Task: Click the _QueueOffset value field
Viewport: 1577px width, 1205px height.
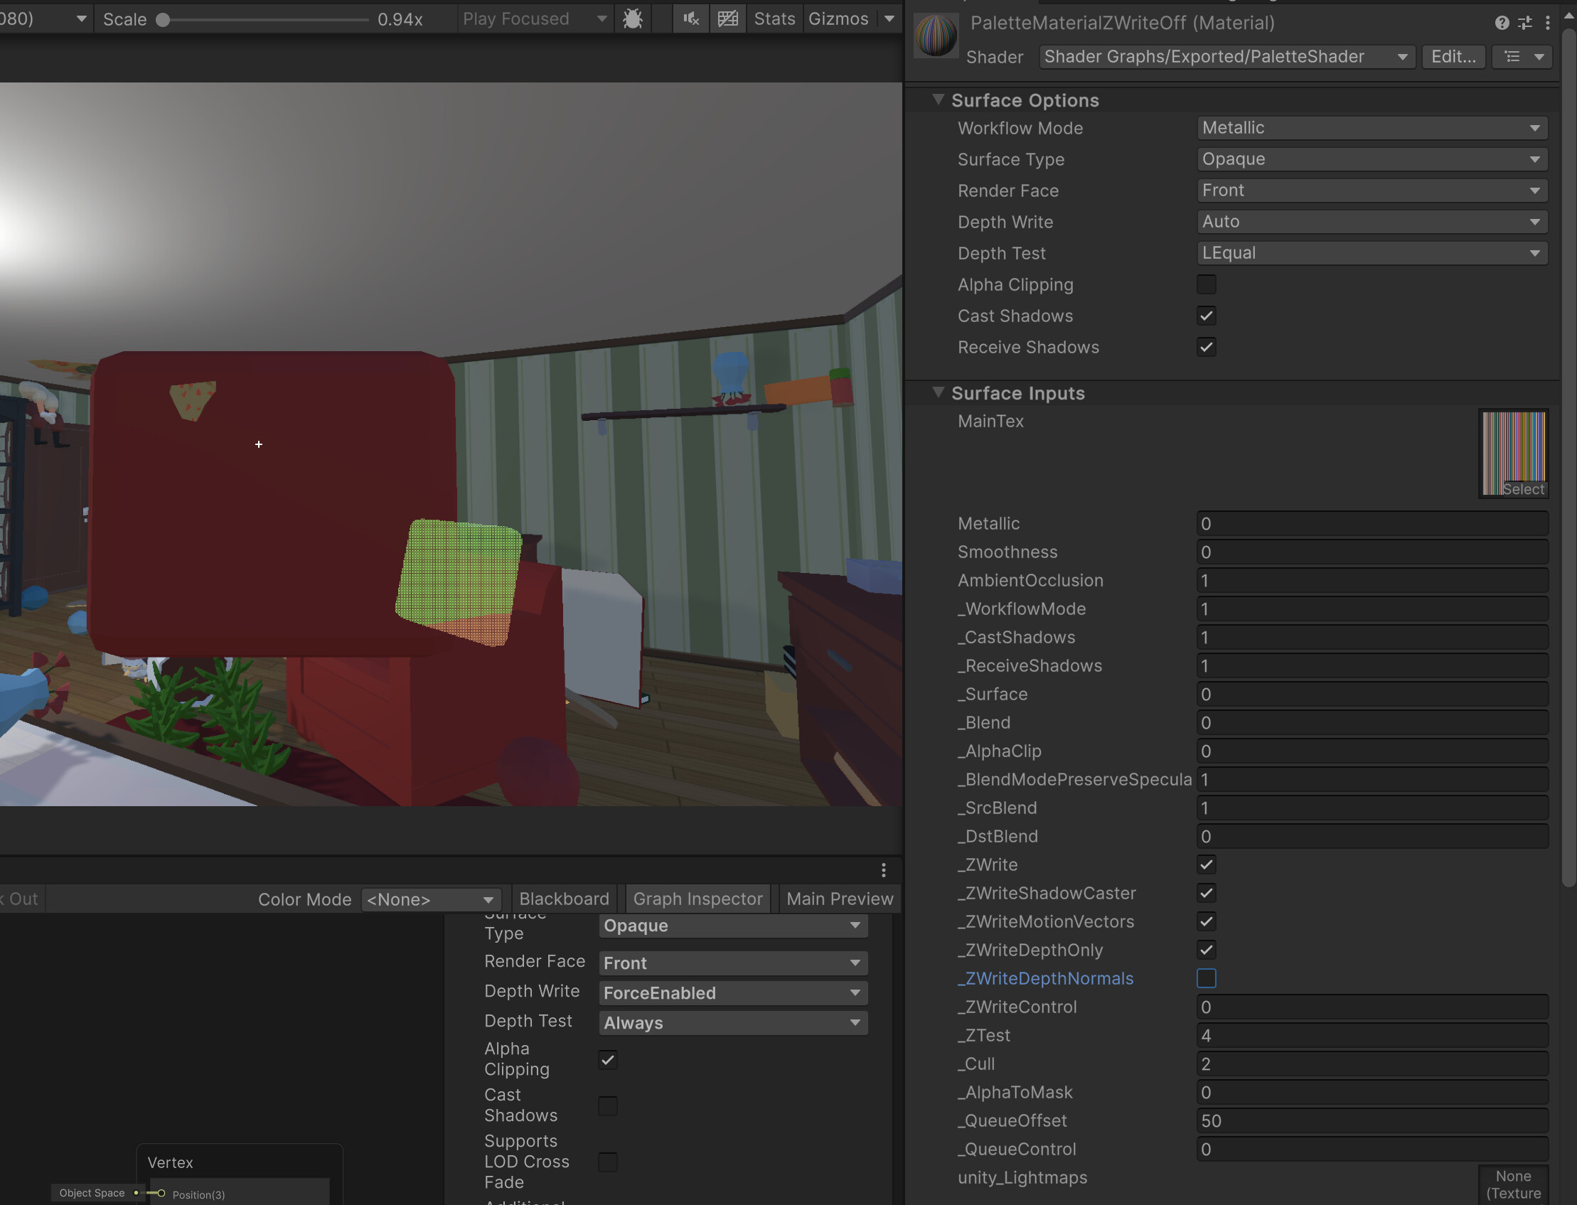Action: (x=1372, y=1120)
